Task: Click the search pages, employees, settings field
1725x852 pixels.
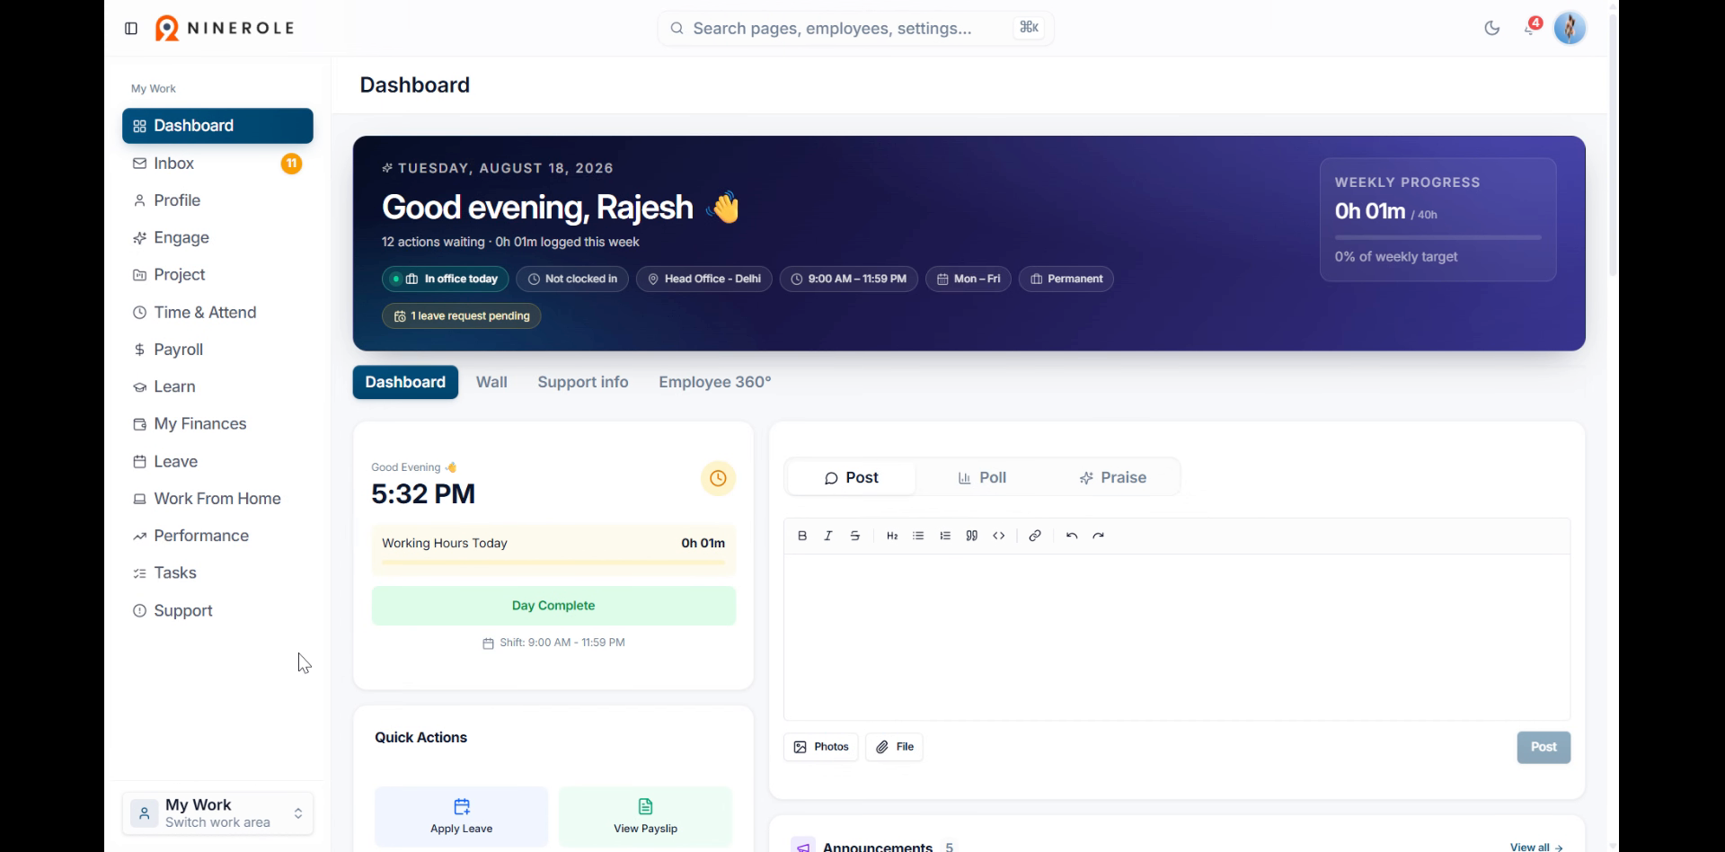Action: point(855,29)
